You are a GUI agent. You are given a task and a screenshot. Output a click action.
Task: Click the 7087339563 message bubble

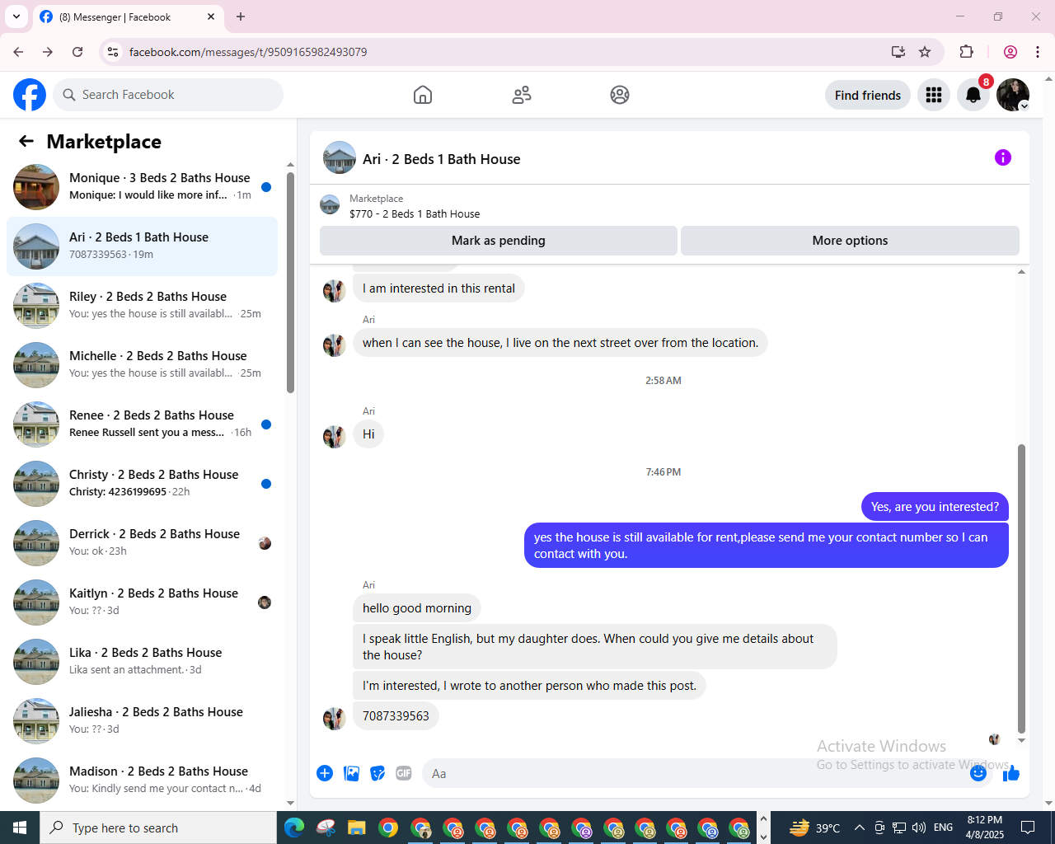tap(396, 716)
